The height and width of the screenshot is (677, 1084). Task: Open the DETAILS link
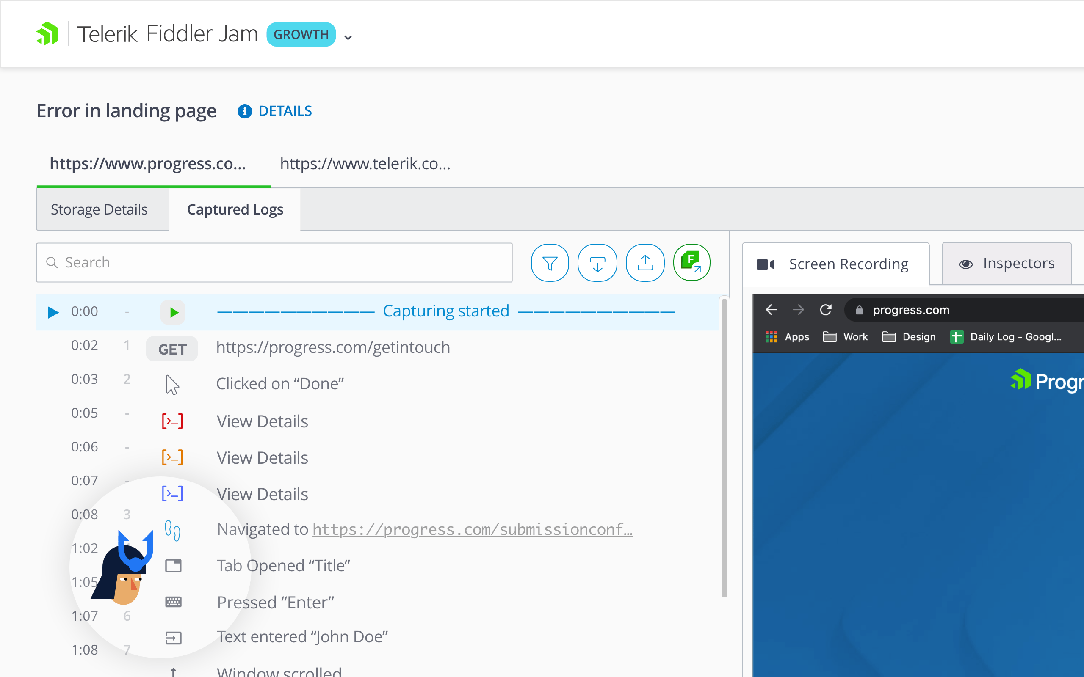285,111
